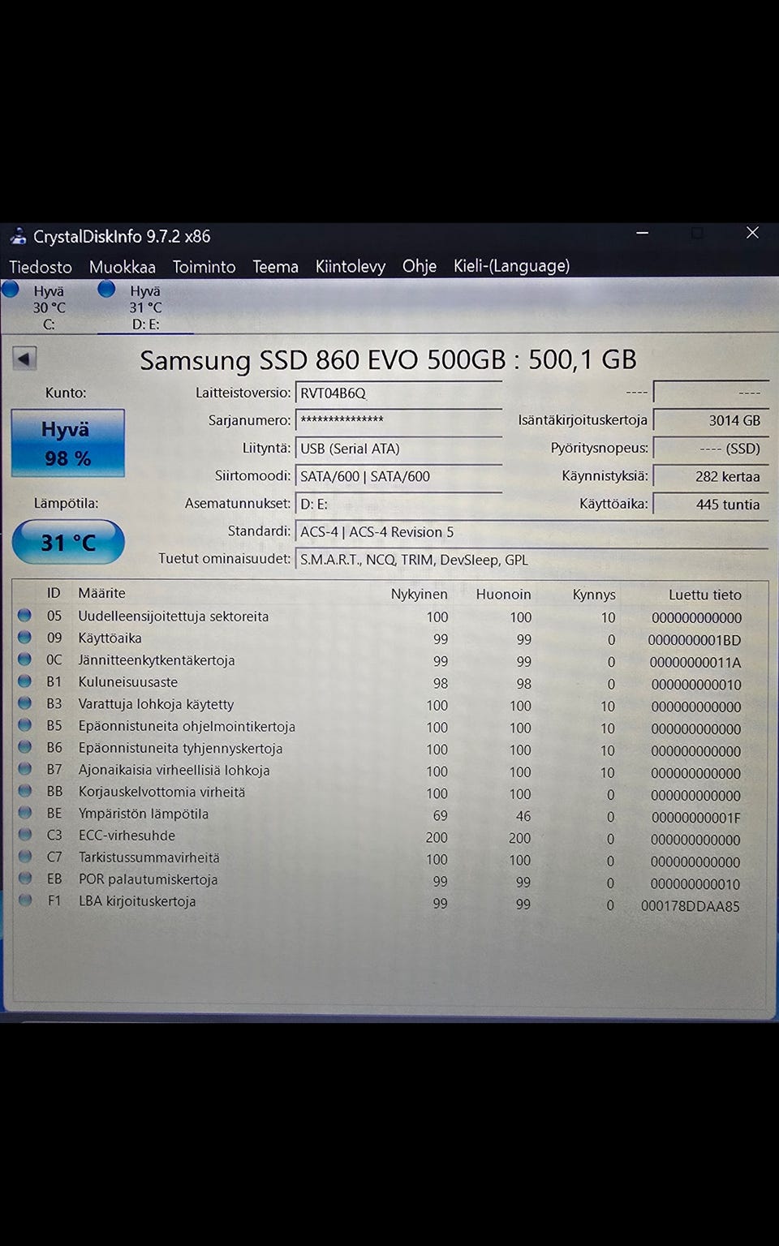Click the Nykyinen column header
This screenshot has width=779, height=1246.
(419, 594)
